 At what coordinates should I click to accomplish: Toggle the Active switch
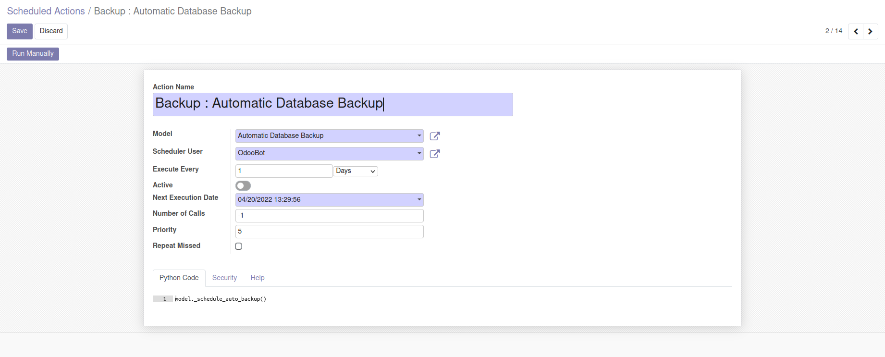coord(243,185)
